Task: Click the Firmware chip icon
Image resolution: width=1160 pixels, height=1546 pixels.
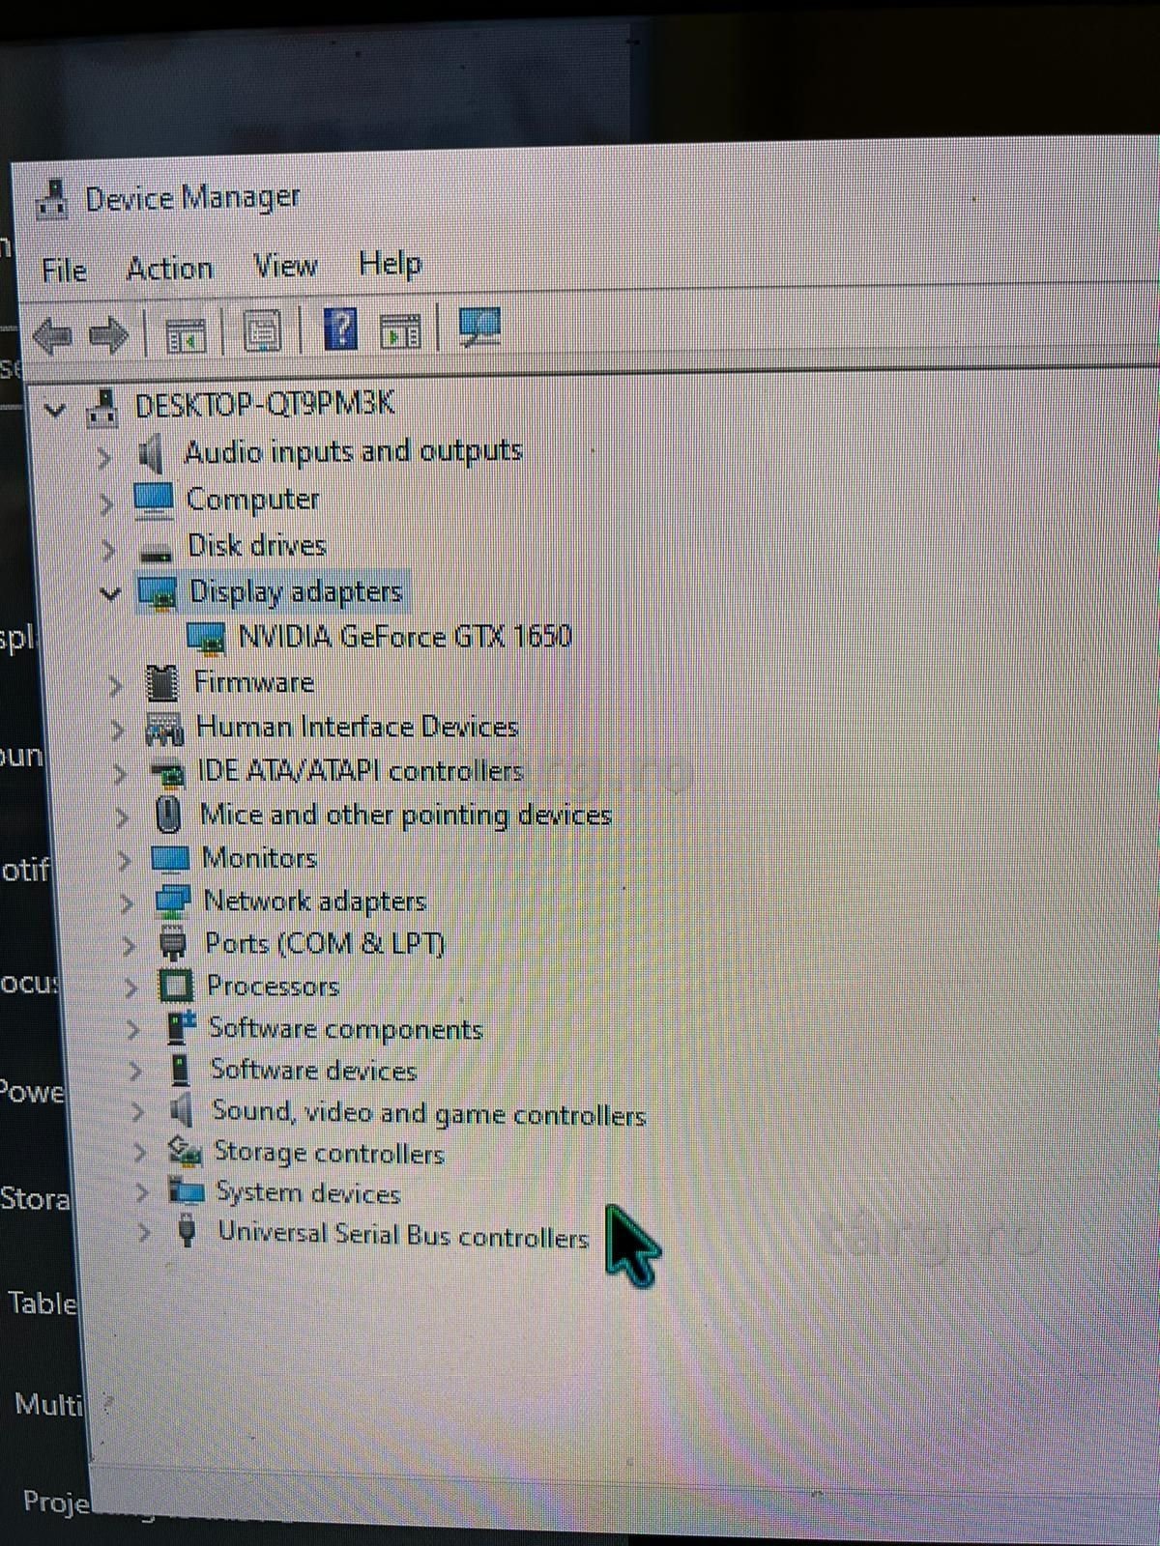Action: tap(162, 683)
